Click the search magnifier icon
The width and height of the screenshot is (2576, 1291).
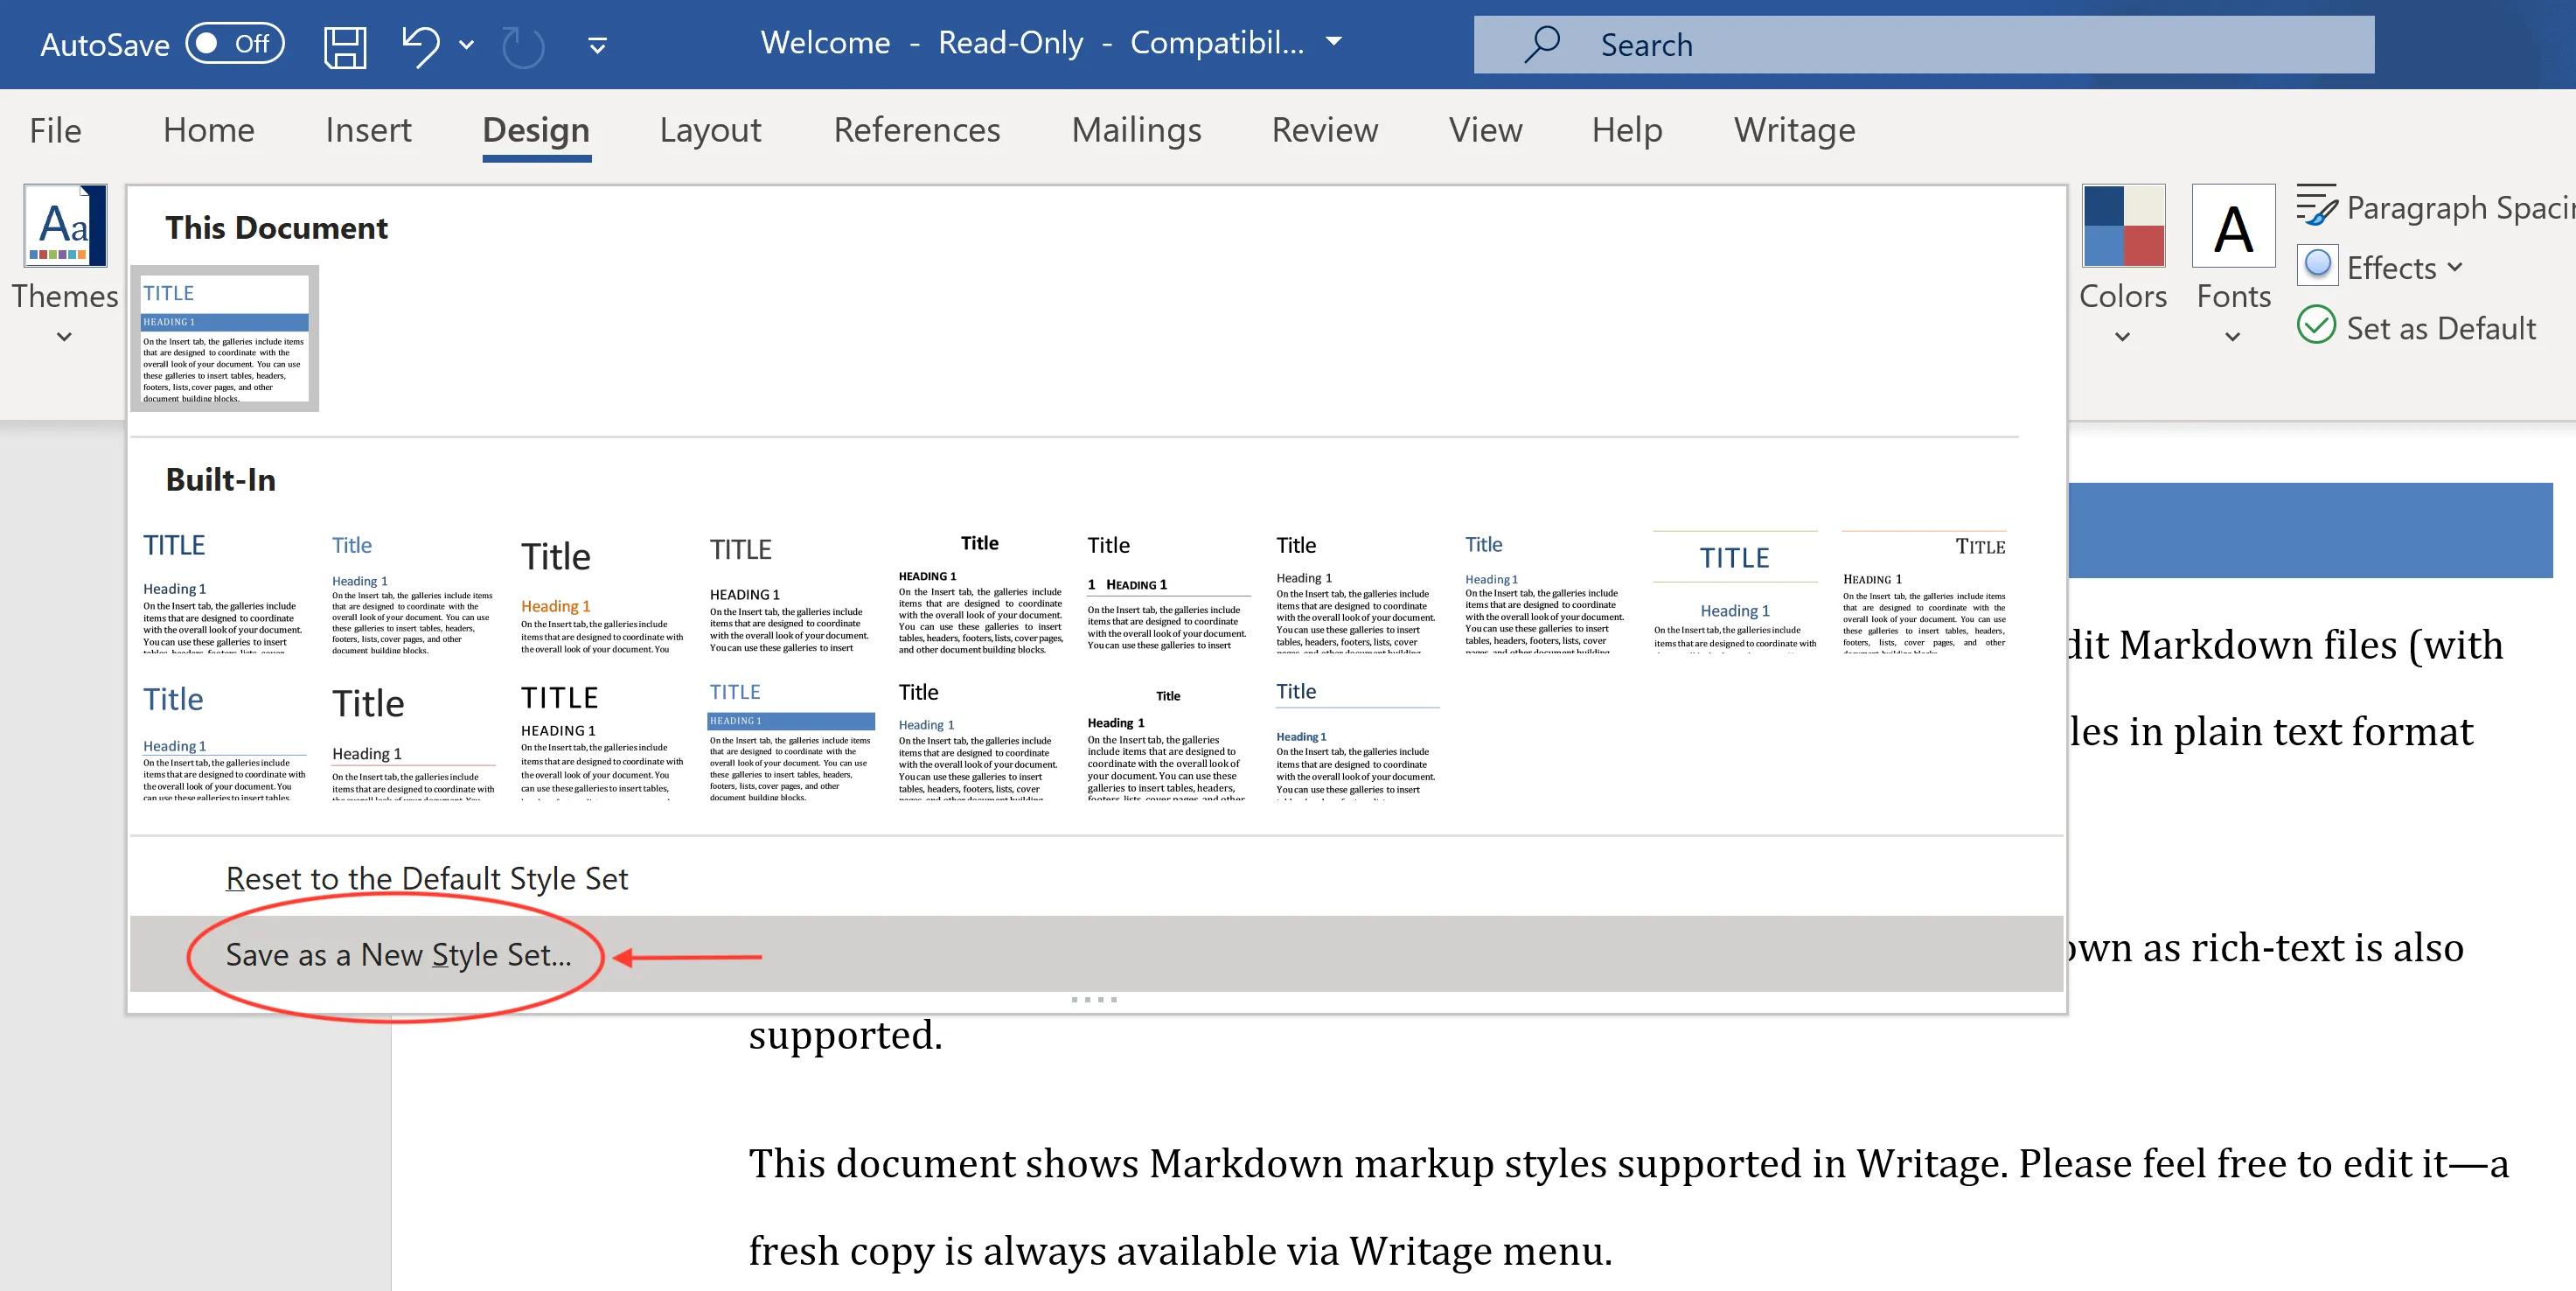[1541, 44]
